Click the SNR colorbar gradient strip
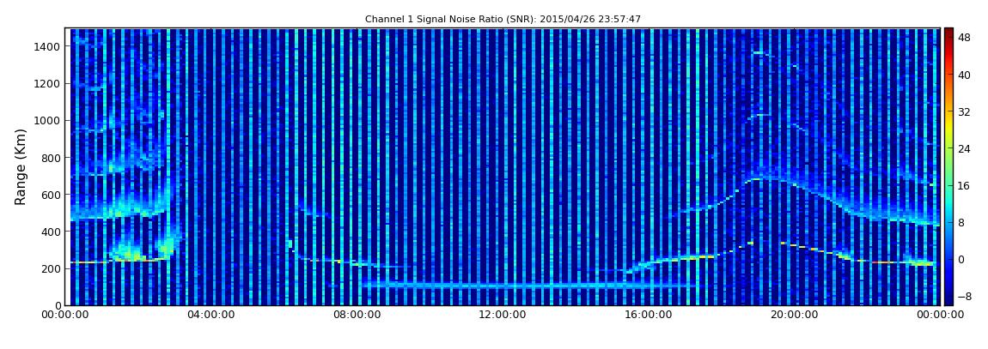Image resolution: width=988 pixels, height=349 pixels. coord(948,166)
